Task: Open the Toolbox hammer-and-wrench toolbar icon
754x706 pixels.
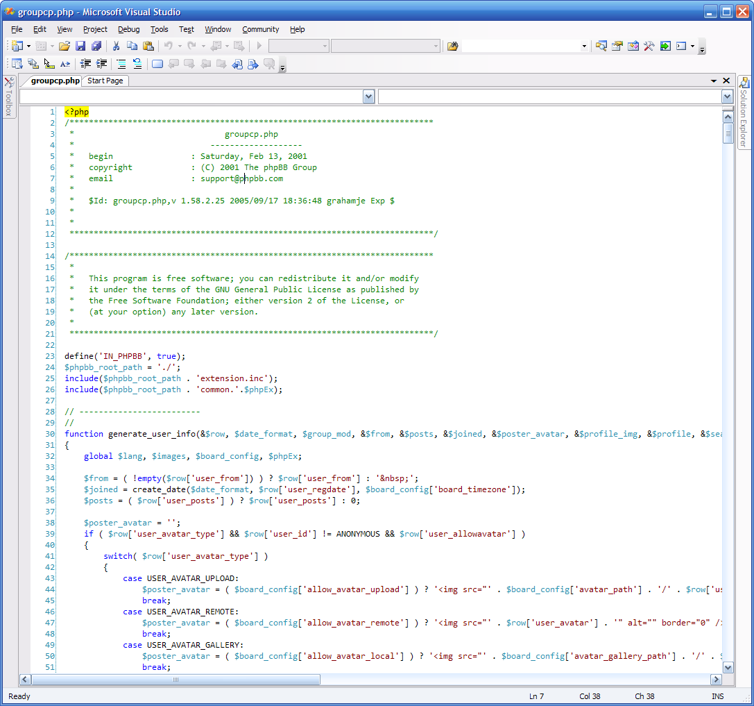Action: pyautogui.click(x=649, y=47)
